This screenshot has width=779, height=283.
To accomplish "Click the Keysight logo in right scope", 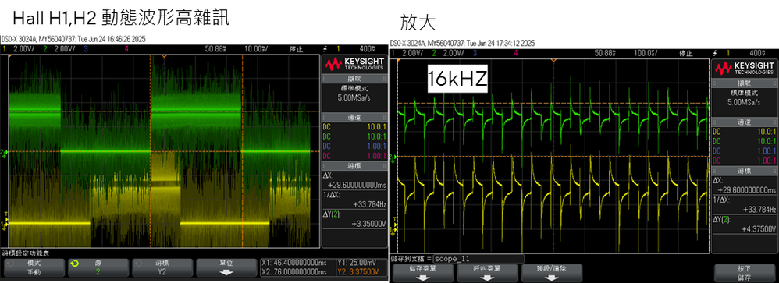I will [x=744, y=68].
